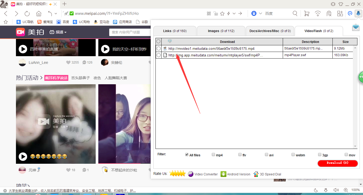Click the blue circular plugin icon
Screen dimensions: 363x195
(350, 14)
